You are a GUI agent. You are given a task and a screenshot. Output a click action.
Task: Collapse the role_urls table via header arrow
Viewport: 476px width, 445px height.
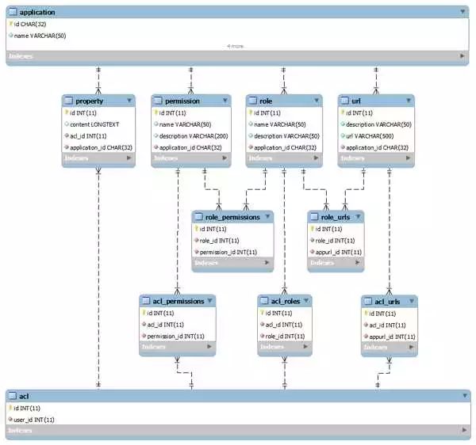359,217
